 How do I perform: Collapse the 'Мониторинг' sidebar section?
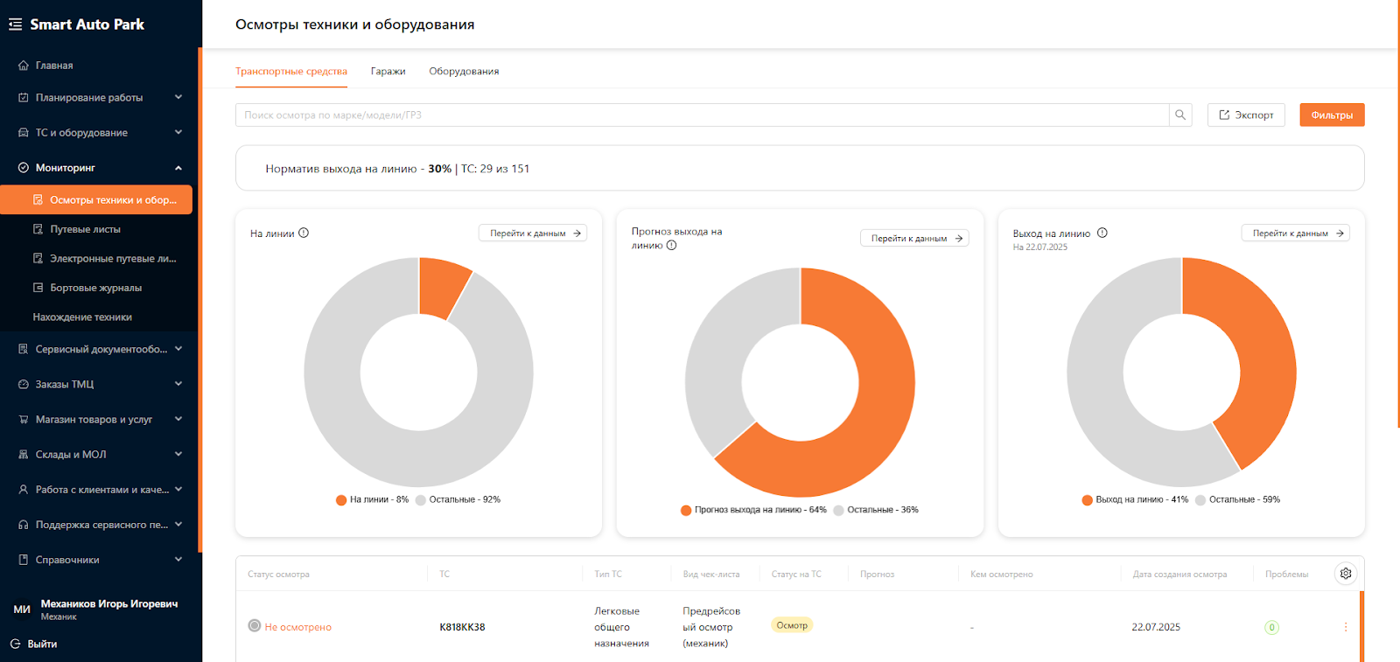coord(178,168)
